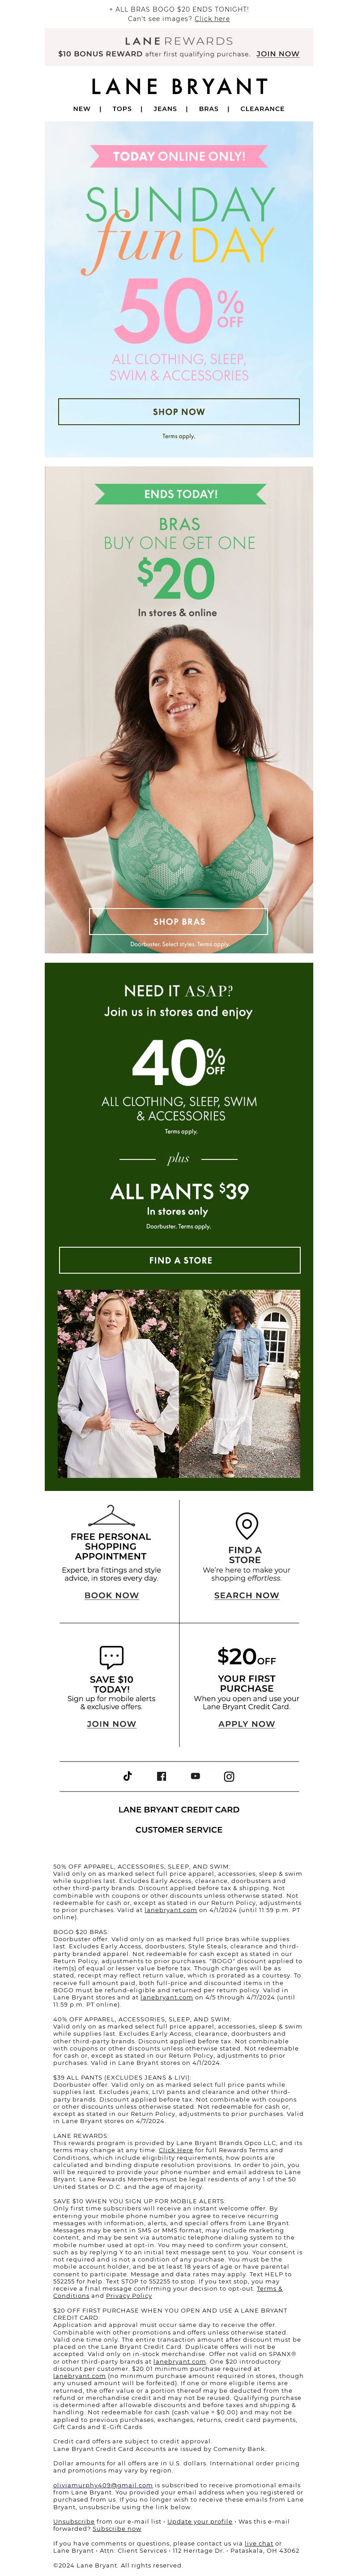Click the Lane Bryant logo header
This screenshot has height=2576, width=358.
(179, 87)
